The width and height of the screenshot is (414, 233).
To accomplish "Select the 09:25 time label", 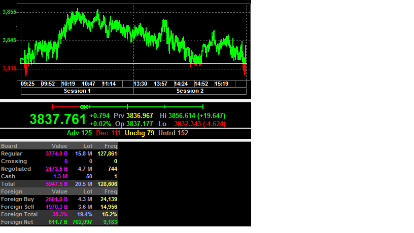I will (28, 84).
